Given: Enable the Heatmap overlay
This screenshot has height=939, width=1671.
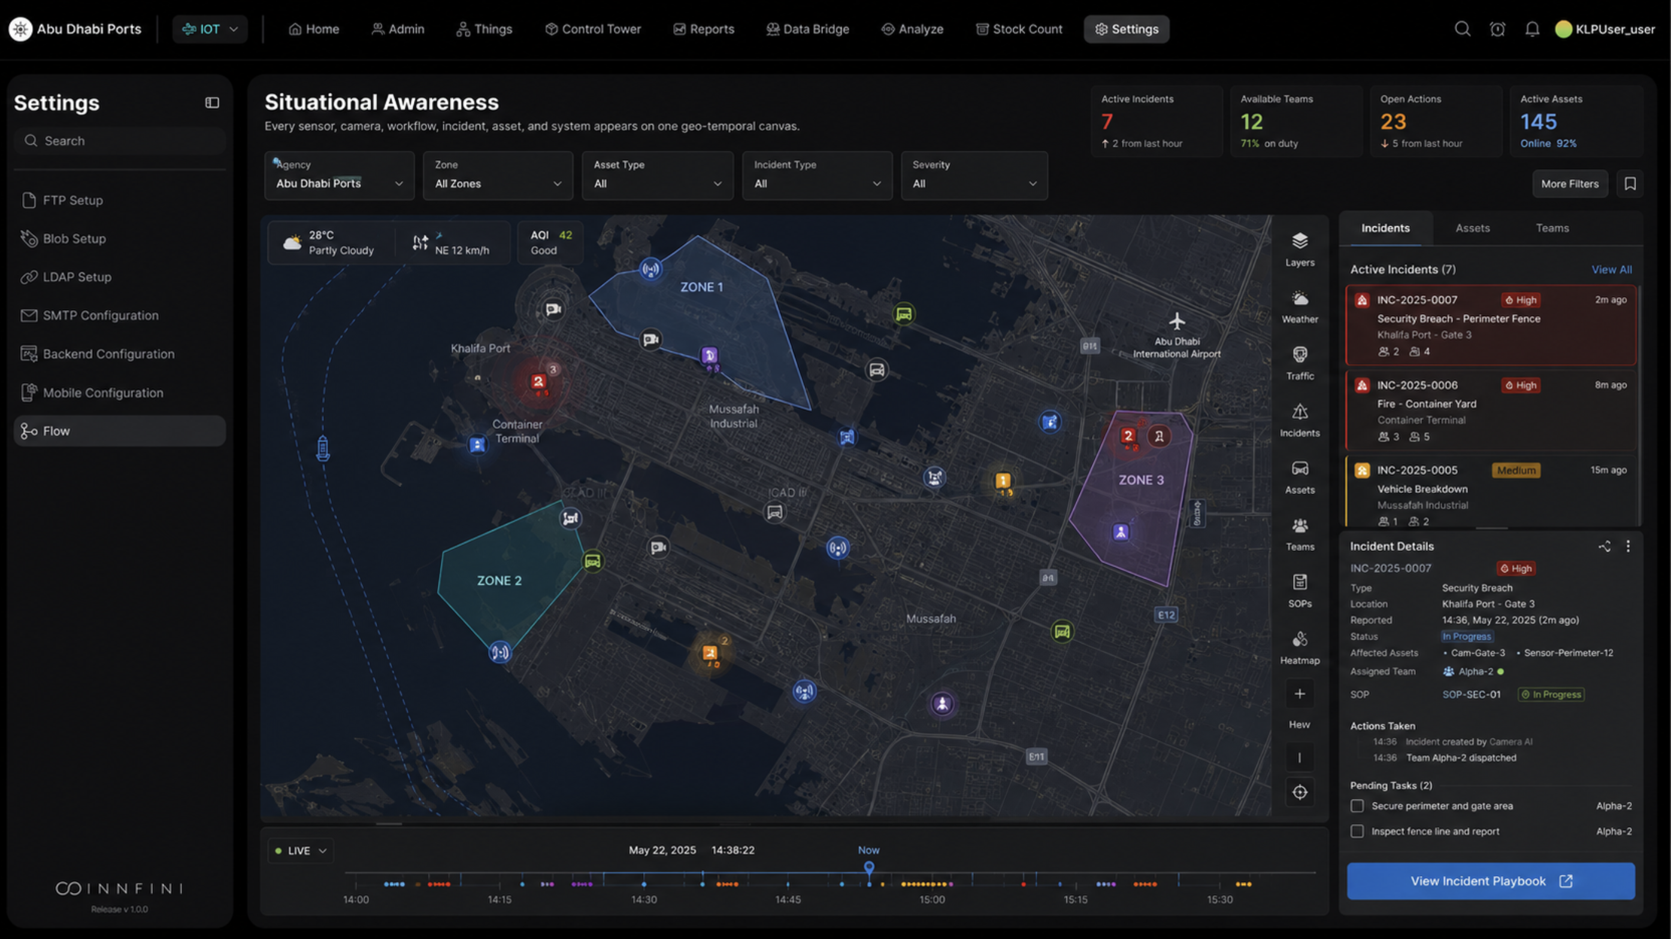Looking at the screenshot, I should pyautogui.click(x=1299, y=648).
